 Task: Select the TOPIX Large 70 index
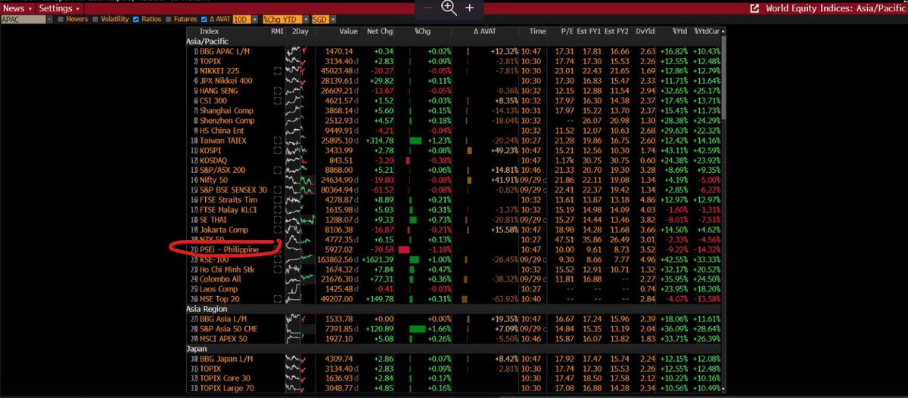227,387
